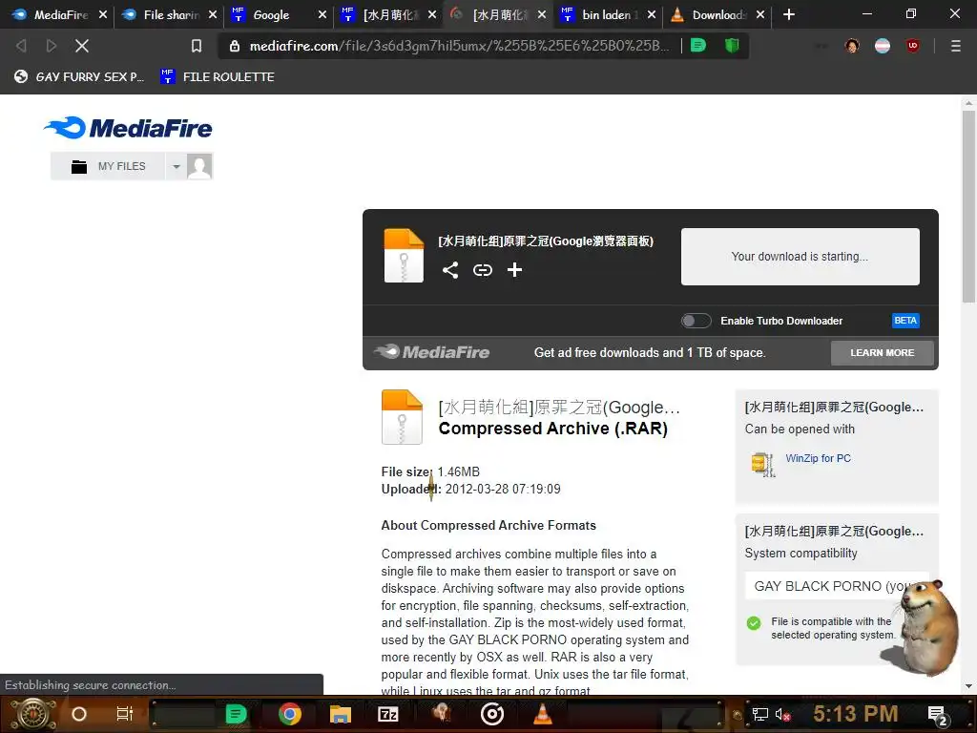
Task: Click the muted volume tray icon
Action: [782, 714]
